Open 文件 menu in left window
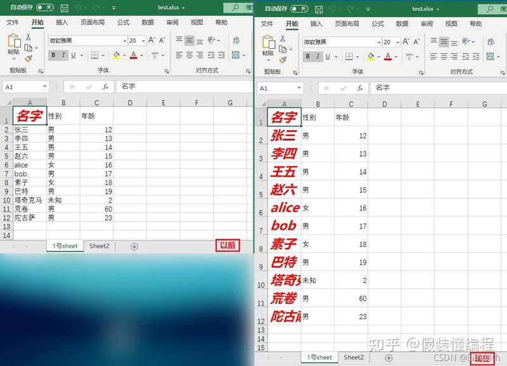The height and width of the screenshot is (366, 507). [x=13, y=22]
